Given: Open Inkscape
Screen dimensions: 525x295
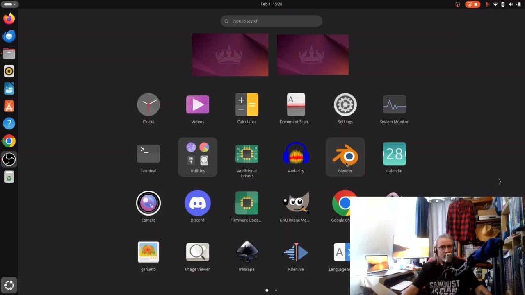Looking at the screenshot, I should click(x=247, y=252).
